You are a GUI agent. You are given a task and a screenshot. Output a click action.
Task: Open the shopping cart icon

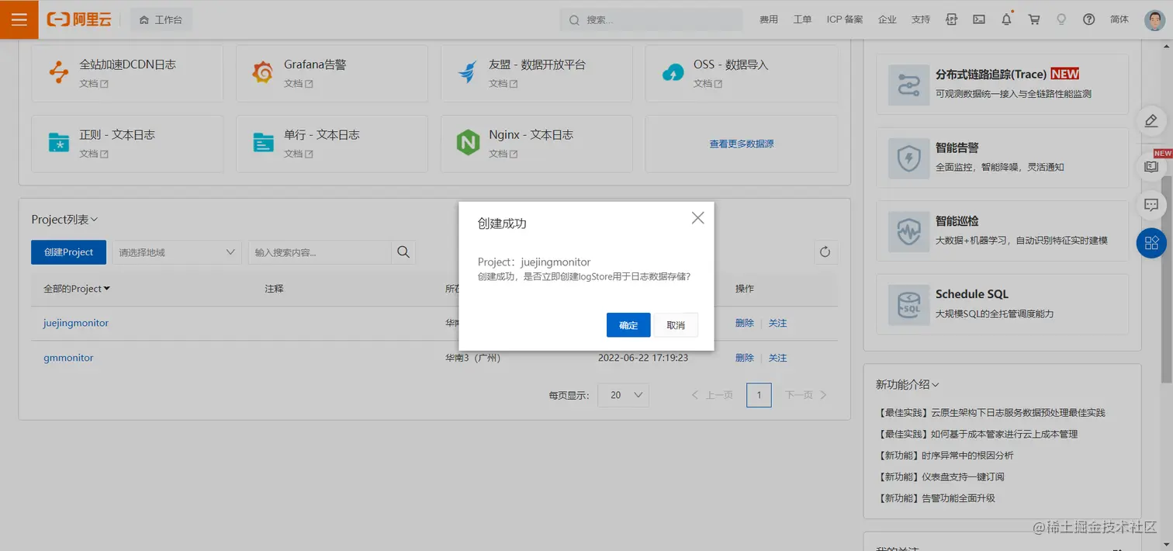[x=1034, y=19]
